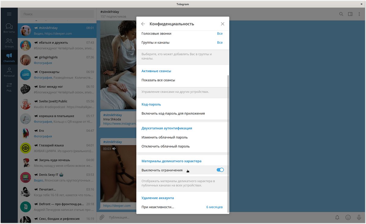Go back from Конфиденциальность settings
This screenshot has width=366, height=224.
pyautogui.click(x=143, y=24)
